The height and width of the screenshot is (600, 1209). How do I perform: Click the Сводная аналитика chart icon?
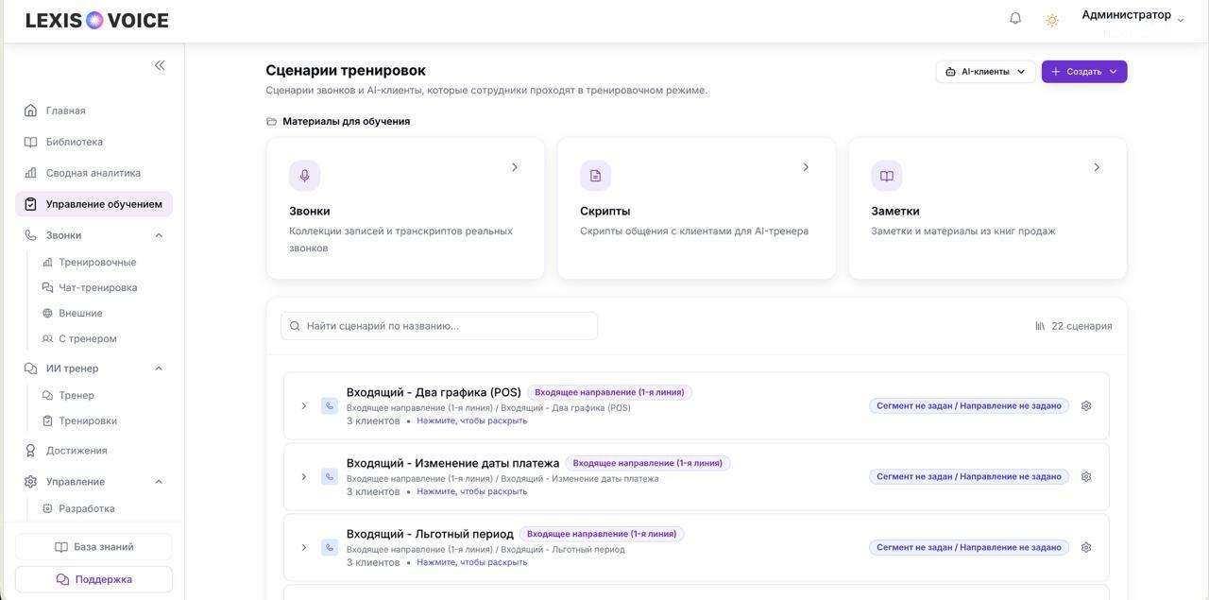point(30,173)
